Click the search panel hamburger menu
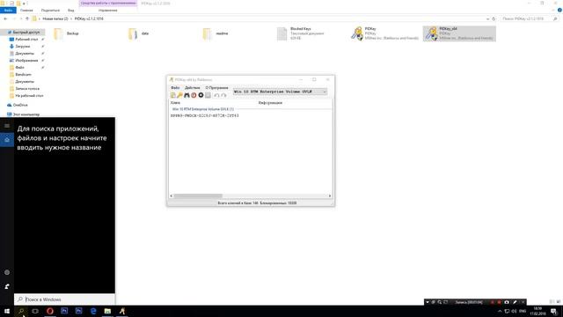Image resolution: width=563 pixels, height=317 pixels. click(7, 125)
